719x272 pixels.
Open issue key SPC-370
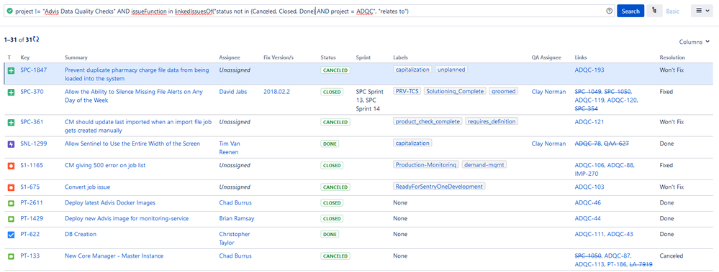pyautogui.click(x=32, y=91)
